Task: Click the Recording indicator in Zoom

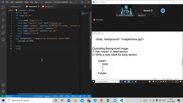Action: click(x=98, y=20)
